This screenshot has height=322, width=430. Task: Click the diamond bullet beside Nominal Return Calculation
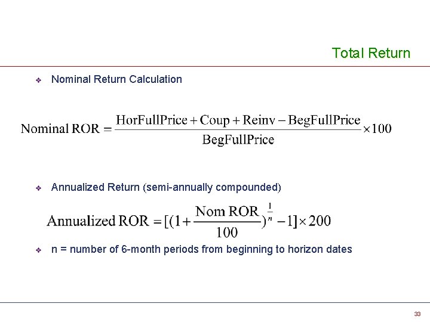click(39, 80)
